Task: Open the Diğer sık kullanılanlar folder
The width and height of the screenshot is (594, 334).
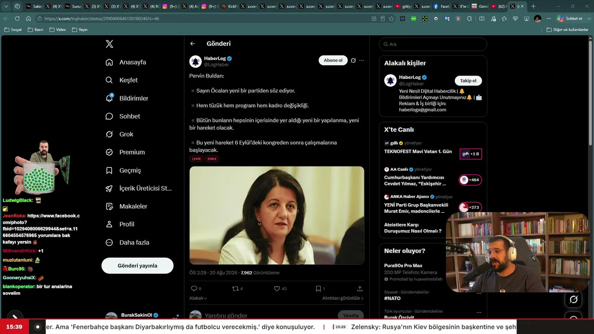Action: tap(568, 30)
